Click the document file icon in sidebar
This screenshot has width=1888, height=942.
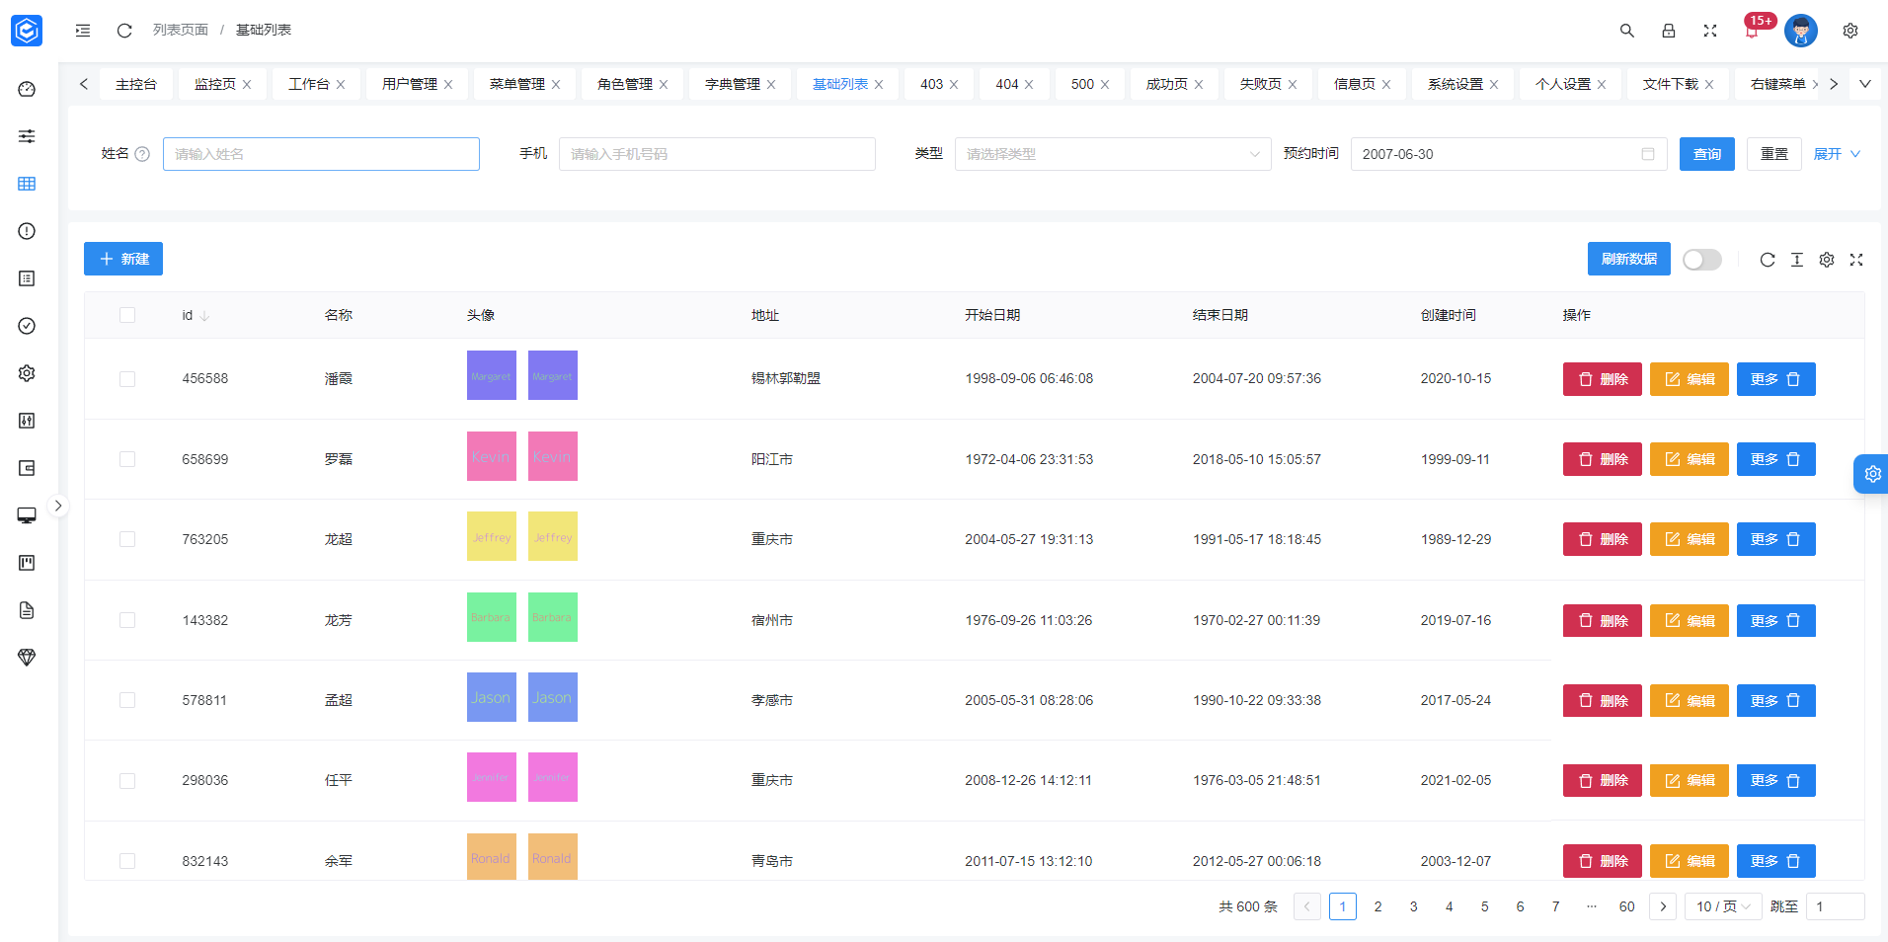(27, 610)
